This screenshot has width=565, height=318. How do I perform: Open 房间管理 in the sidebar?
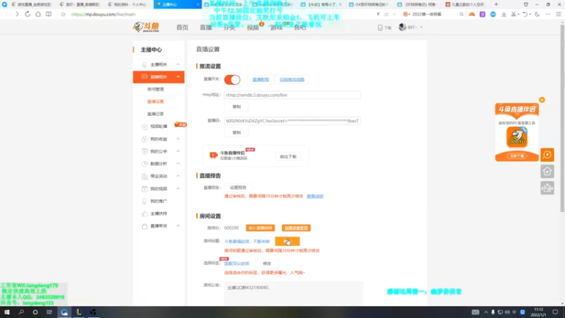155,90
